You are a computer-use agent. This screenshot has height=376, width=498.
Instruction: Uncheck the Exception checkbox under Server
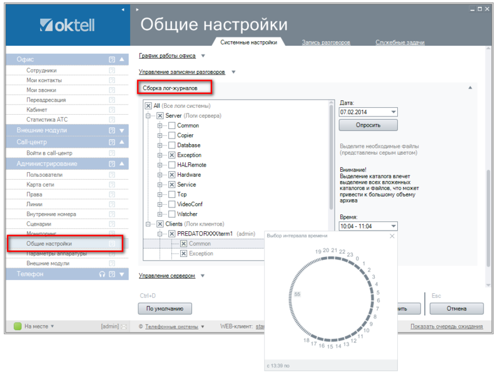pyautogui.click(x=172, y=155)
